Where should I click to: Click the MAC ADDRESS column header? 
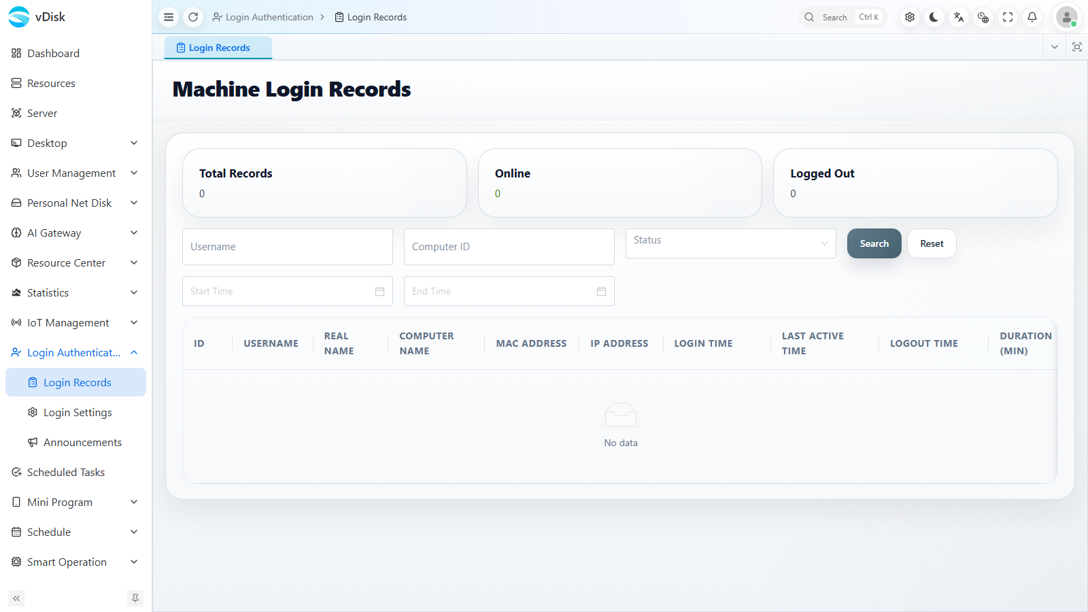pyautogui.click(x=531, y=343)
